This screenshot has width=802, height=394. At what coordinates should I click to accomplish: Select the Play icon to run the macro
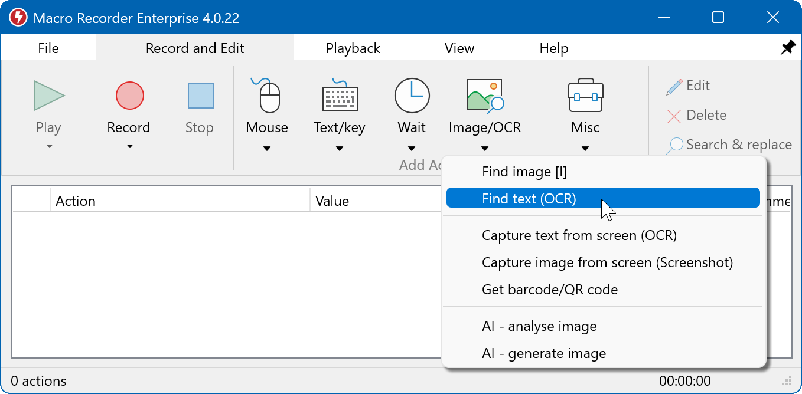[49, 96]
